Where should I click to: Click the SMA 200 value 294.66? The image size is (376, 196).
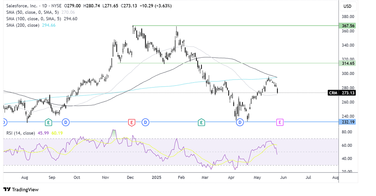49,25
